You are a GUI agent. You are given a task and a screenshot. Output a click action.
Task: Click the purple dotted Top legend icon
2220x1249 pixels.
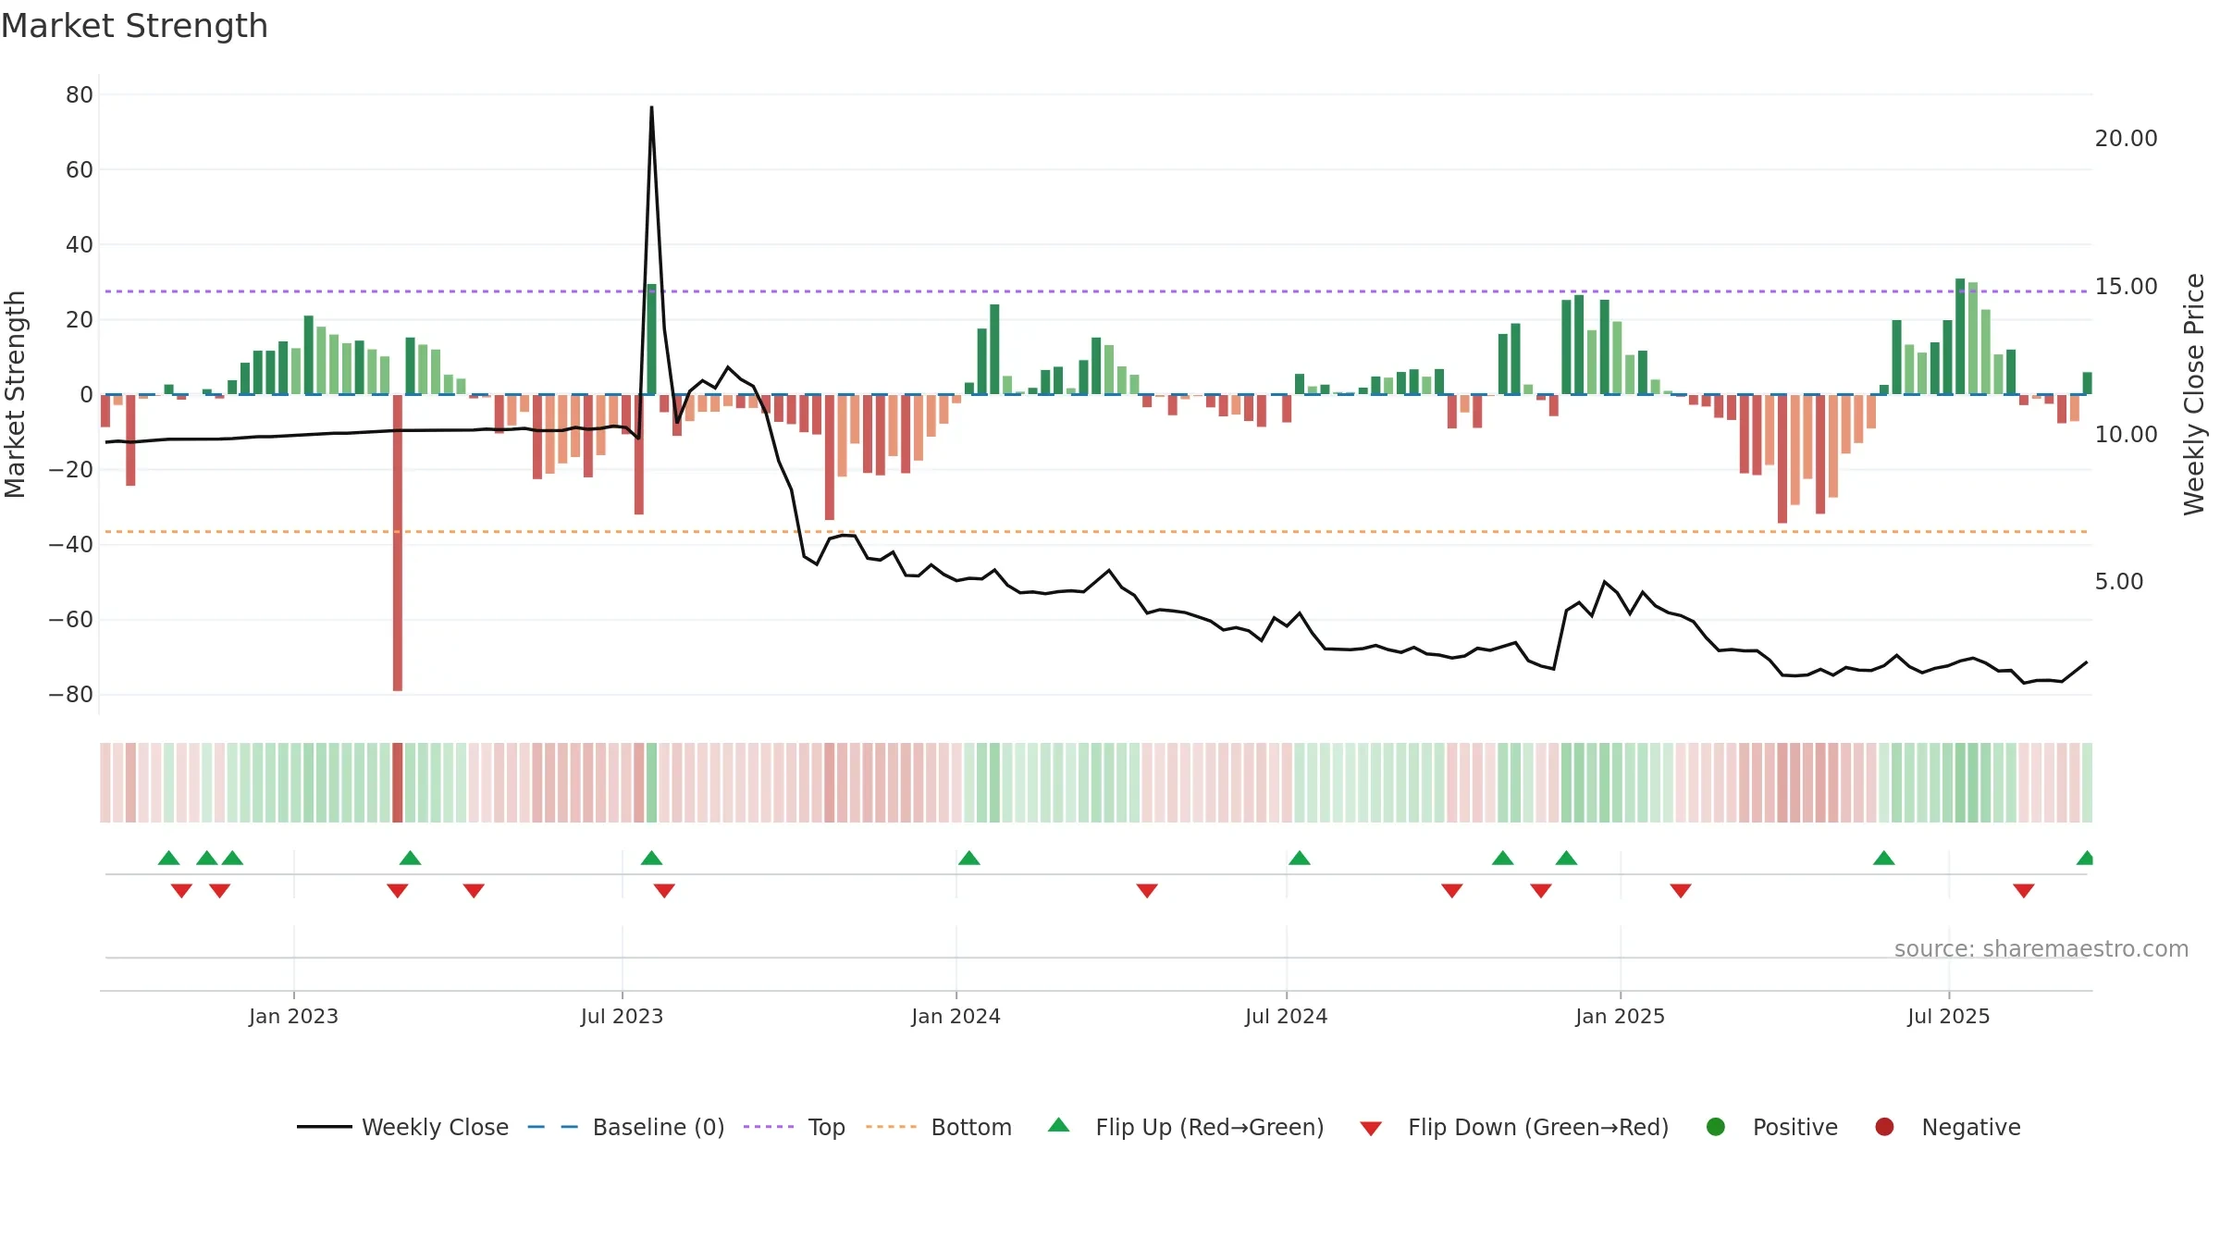(769, 1127)
